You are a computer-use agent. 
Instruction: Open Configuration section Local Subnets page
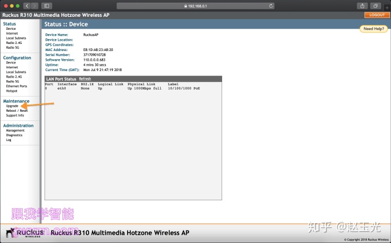click(16, 72)
